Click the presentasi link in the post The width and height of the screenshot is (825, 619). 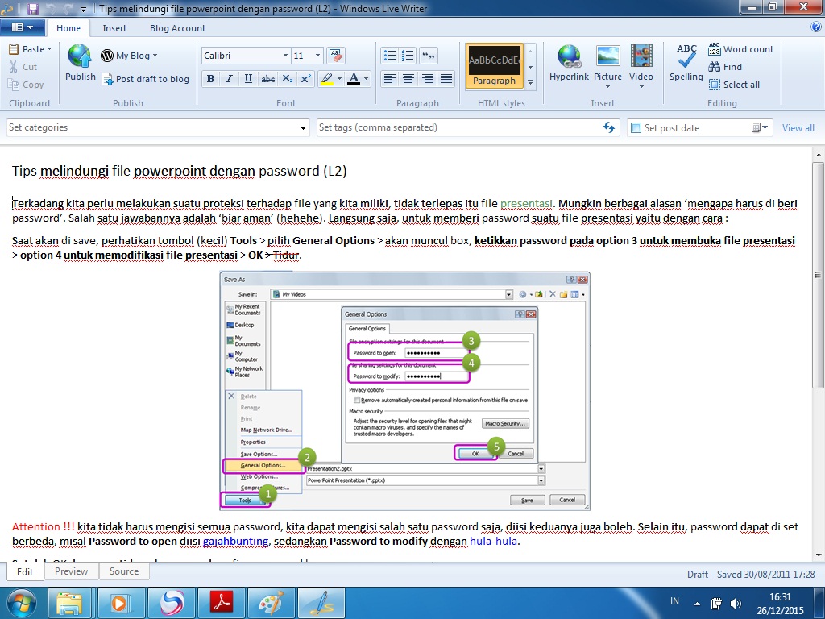(525, 203)
